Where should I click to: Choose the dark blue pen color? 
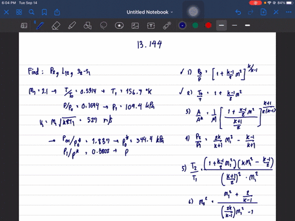click(x=183, y=25)
